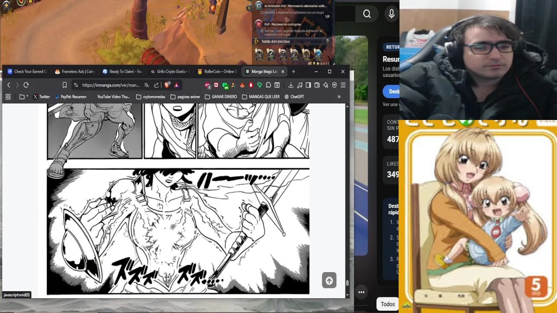The width and height of the screenshot is (557, 313).
Task: Click the inmanga.com address bar
Action: tap(111, 85)
